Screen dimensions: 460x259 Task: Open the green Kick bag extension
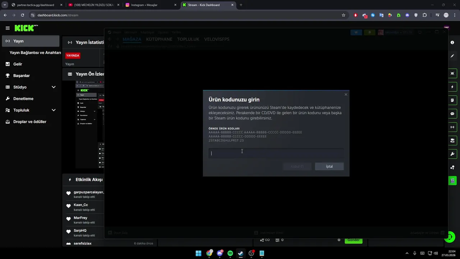[x=399, y=15]
